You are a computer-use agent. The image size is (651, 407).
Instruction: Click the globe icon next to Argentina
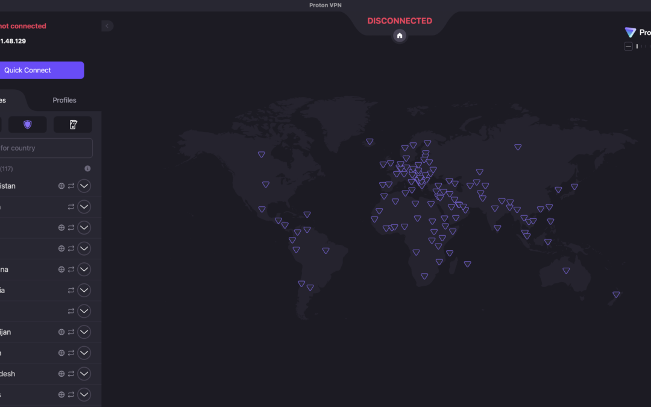click(x=61, y=269)
